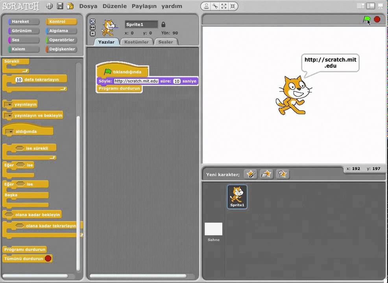Select Sprite1 thumbnail in sprite list

point(237,197)
